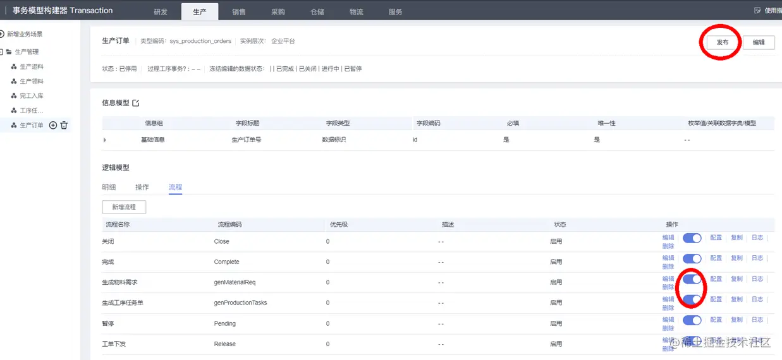Collapse the 生产管理 tree node

point(2,52)
